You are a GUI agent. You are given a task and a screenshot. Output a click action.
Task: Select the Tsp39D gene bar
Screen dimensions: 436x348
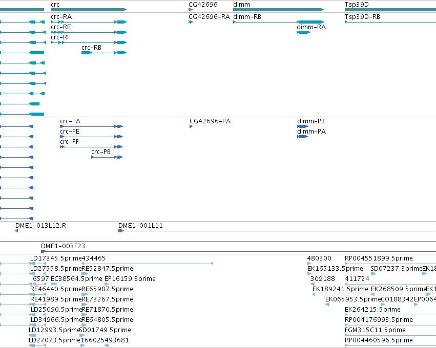[x=390, y=10]
